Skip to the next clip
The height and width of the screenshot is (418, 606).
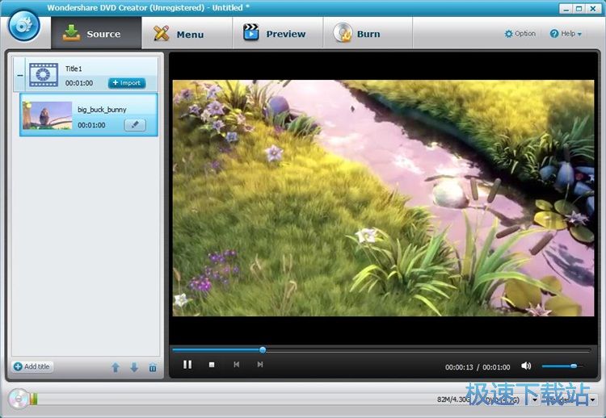coord(260,365)
